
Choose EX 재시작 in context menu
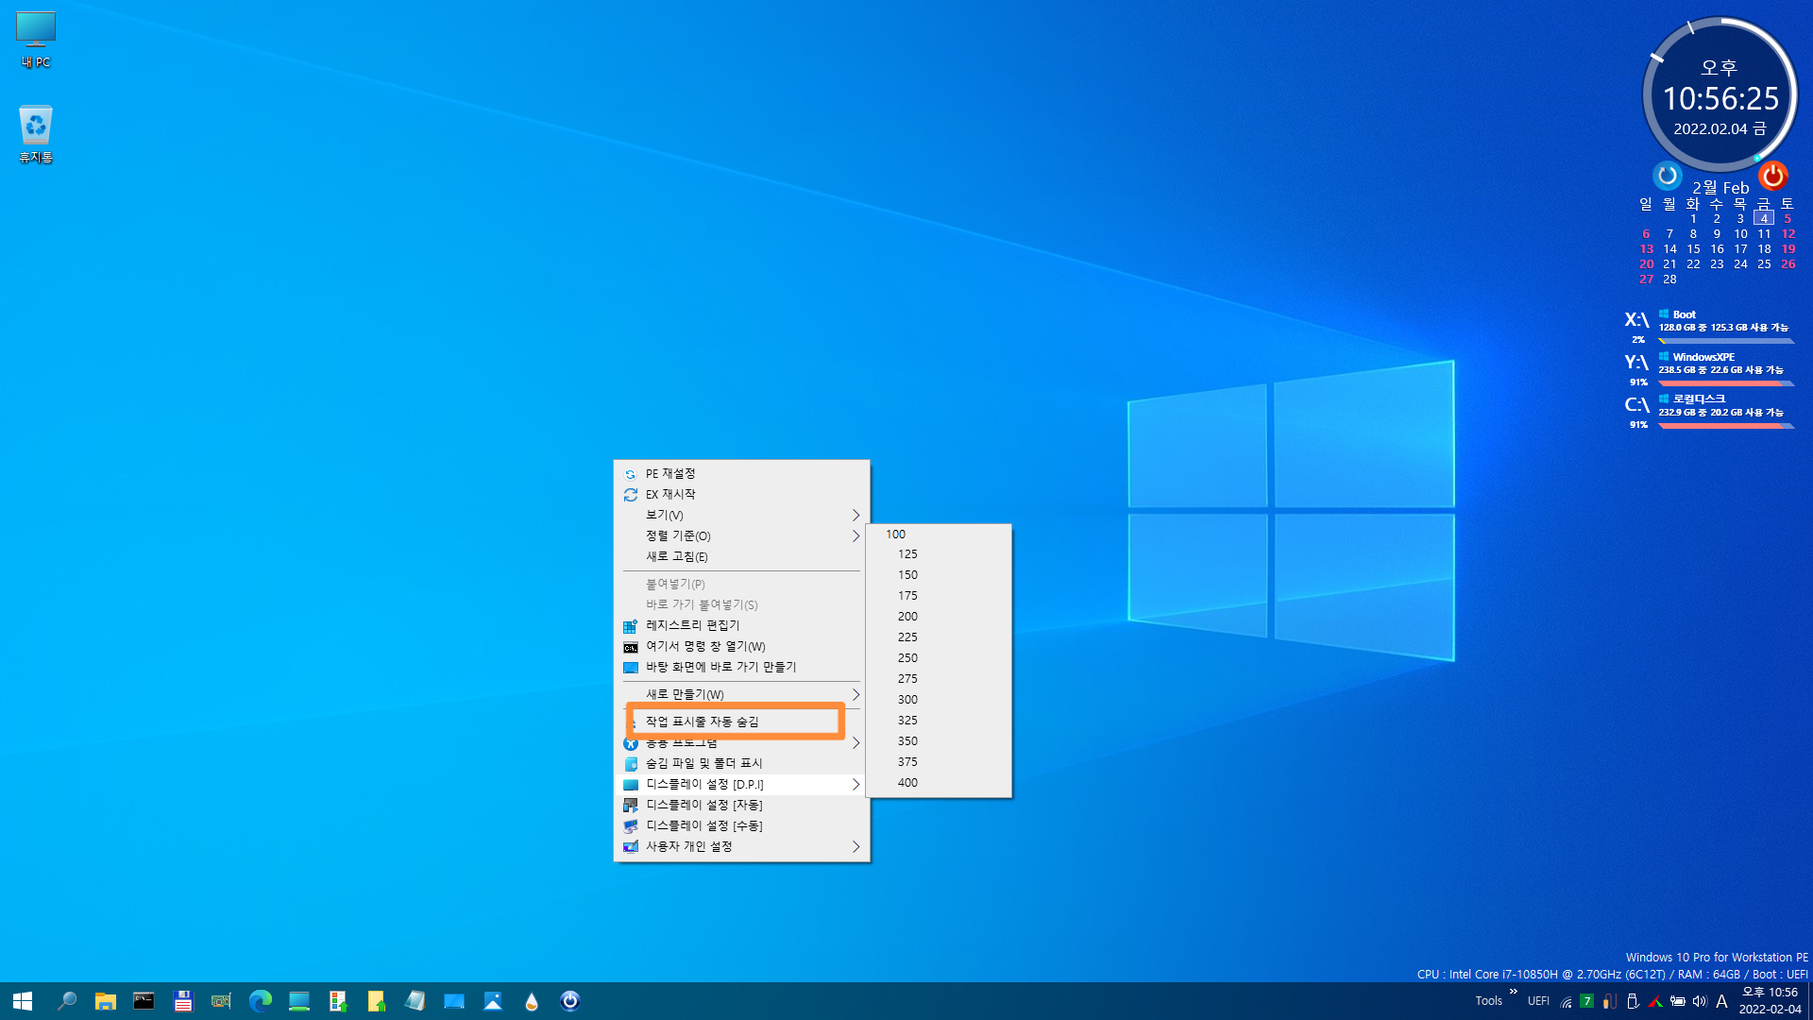pyautogui.click(x=741, y=495)
